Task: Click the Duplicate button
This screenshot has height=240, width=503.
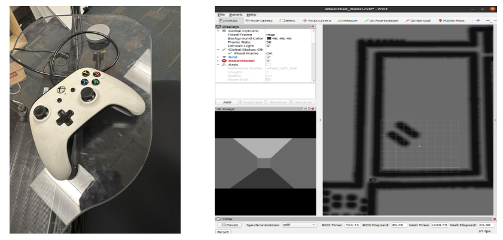Action: [253, 103]
